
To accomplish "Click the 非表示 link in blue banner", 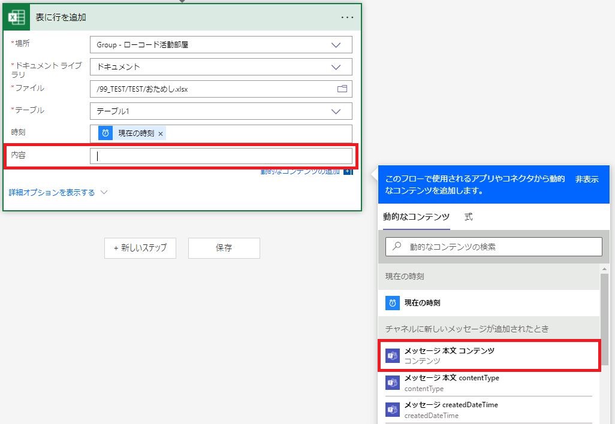I will [x=586, y=179].
